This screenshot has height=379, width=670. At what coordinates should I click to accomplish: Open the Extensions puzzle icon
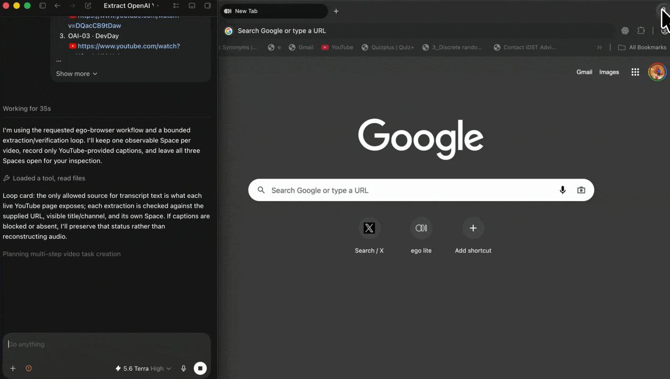[641, 31]
